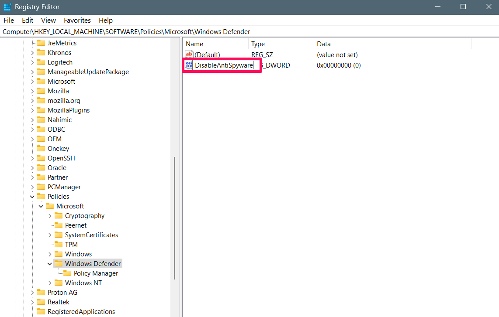Minimize the Registry Editor window

click(438, 7)
